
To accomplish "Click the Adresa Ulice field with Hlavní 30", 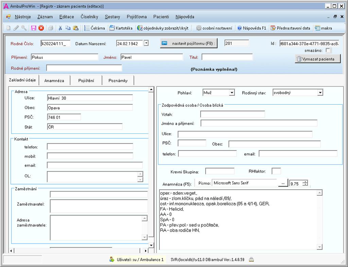I will click(x=90, y=98).
